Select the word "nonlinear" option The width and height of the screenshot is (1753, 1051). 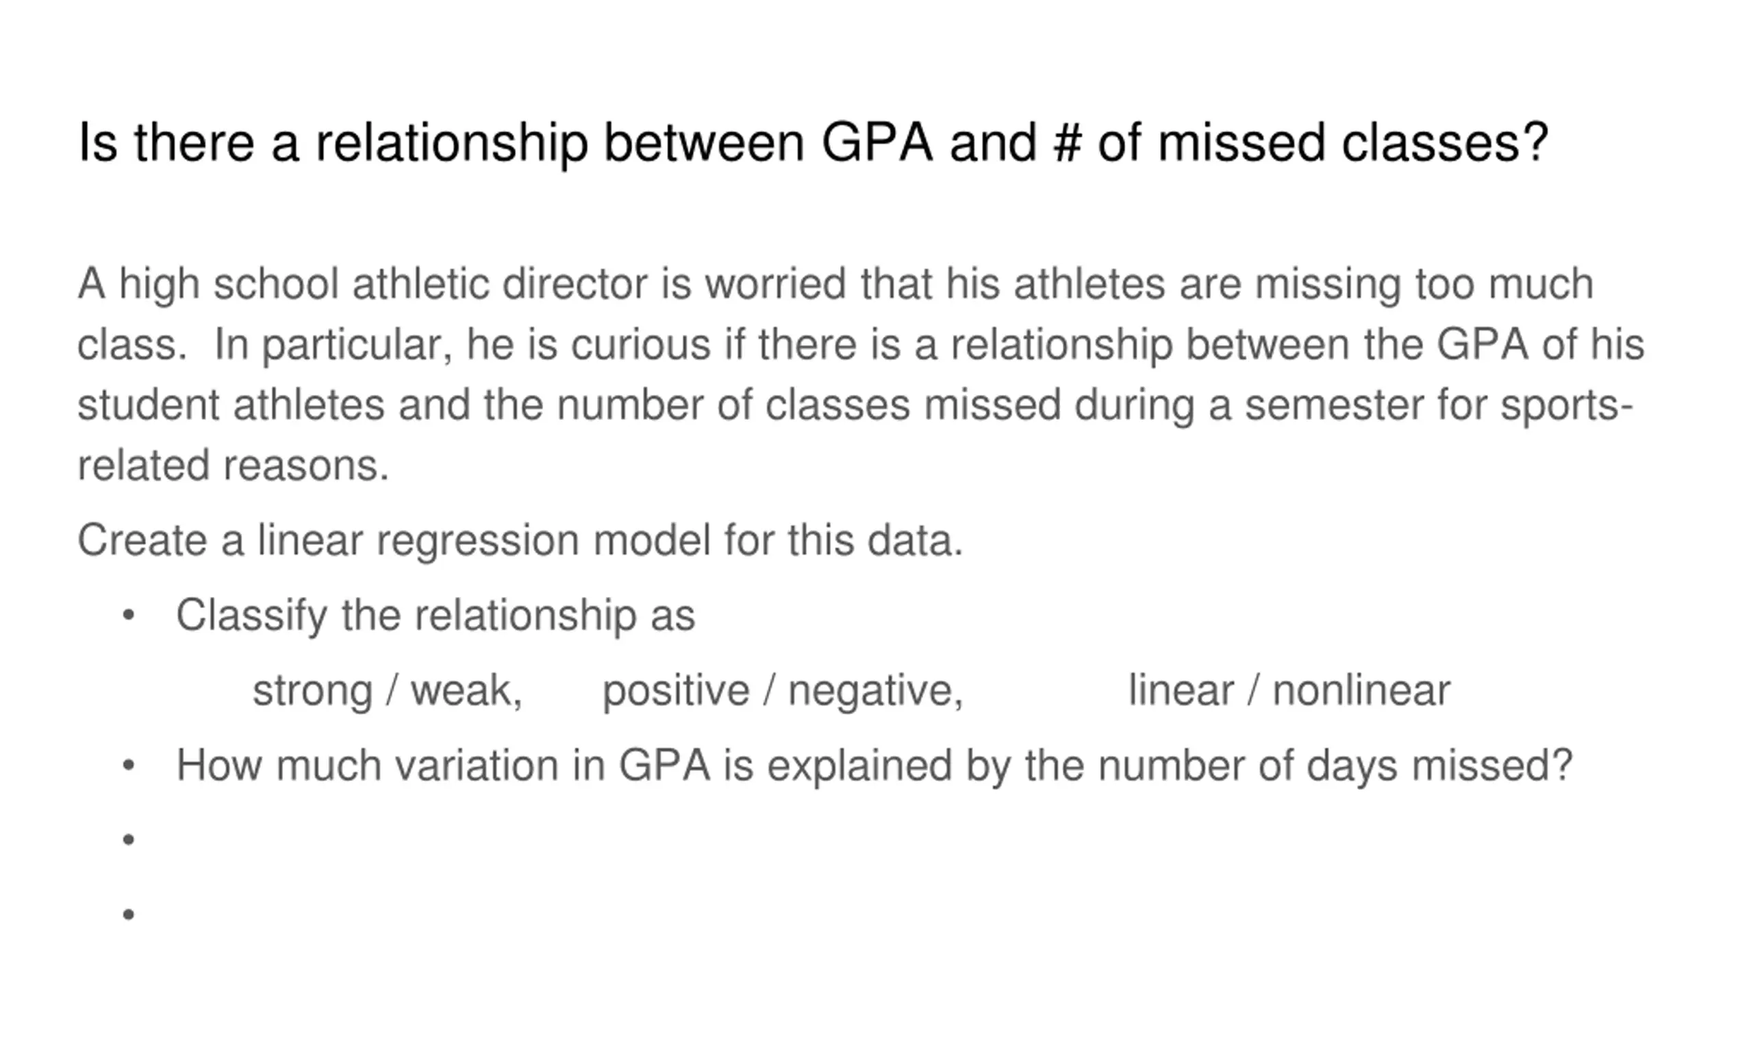click(x=1361, y=691)
